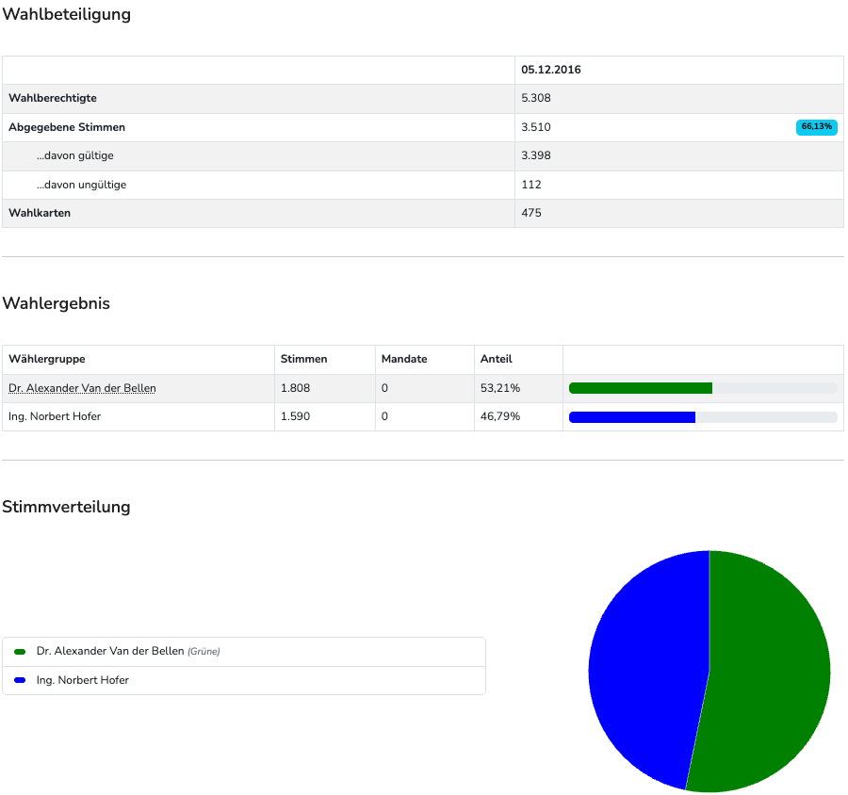Toggle the Ing. Norbert Hofer legend entry
The width and height of the screenshot is (848, 795).
click(82, 680)
